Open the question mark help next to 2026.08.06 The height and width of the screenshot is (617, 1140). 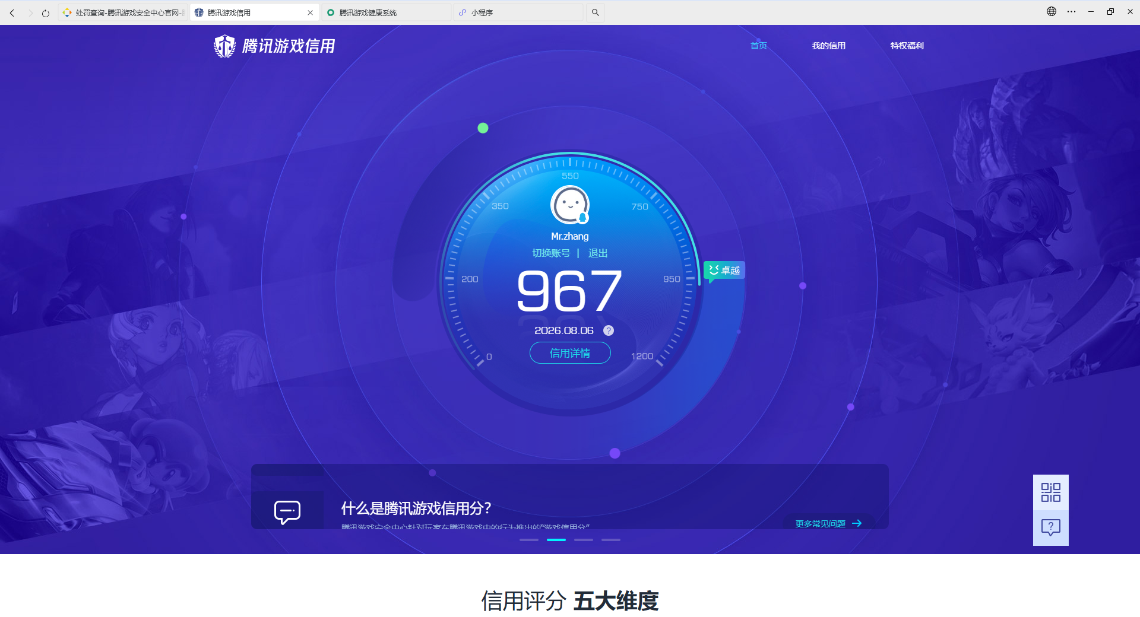(609, 330)
